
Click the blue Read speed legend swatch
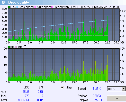click(x=17, y=7)
